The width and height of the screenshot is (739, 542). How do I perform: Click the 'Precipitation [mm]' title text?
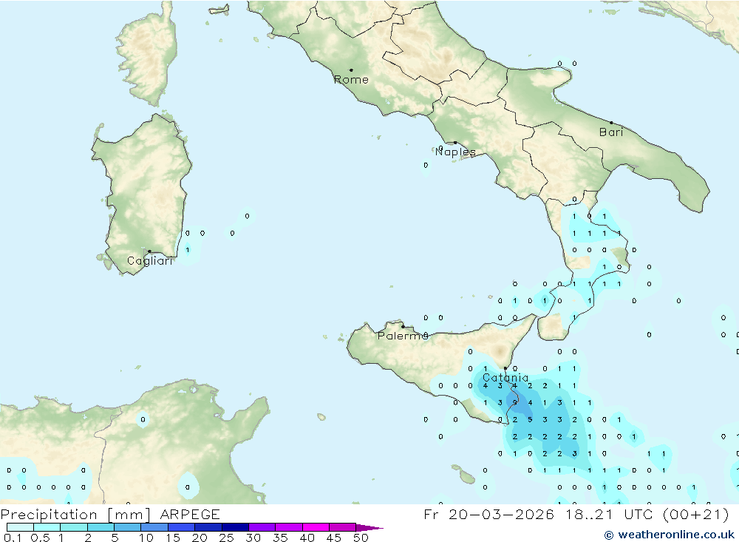point(75,515)
